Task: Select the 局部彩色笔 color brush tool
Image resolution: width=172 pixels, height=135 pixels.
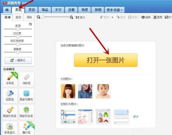Action: 10,112
